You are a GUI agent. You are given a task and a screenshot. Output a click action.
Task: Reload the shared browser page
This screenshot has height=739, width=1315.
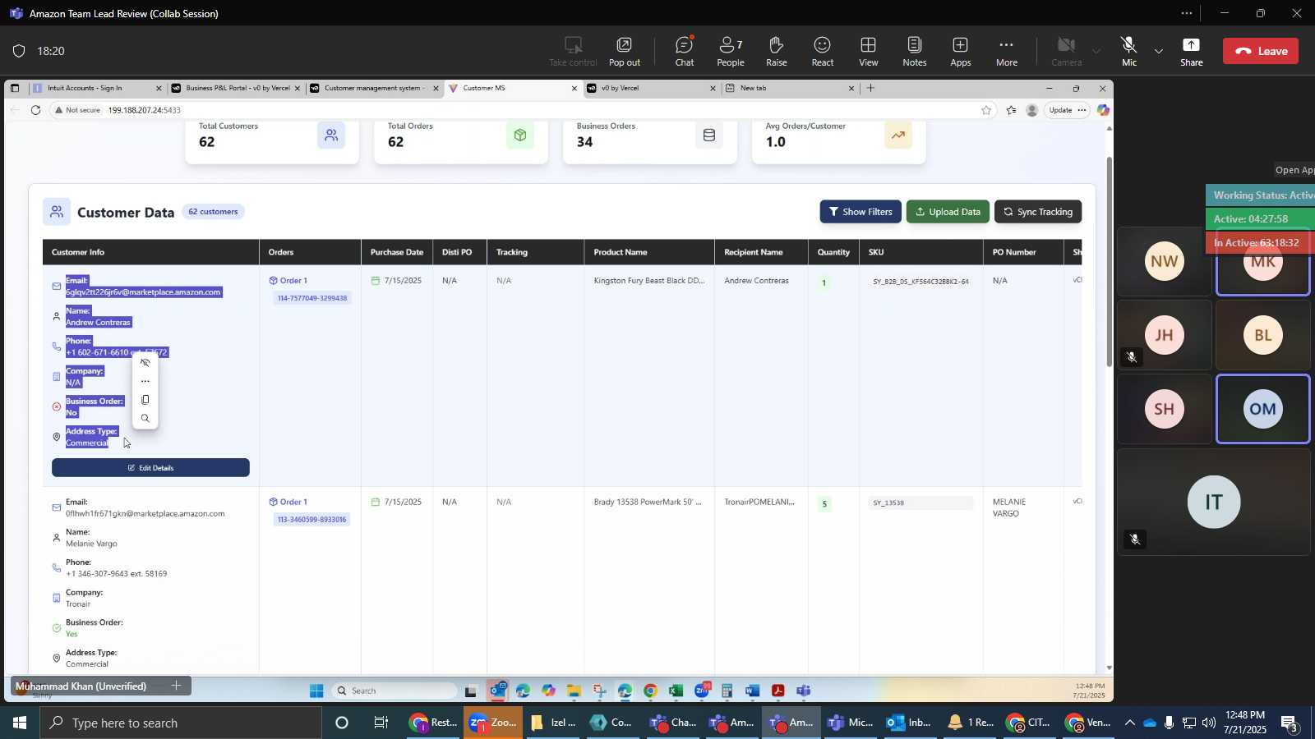tap(35, 110)
